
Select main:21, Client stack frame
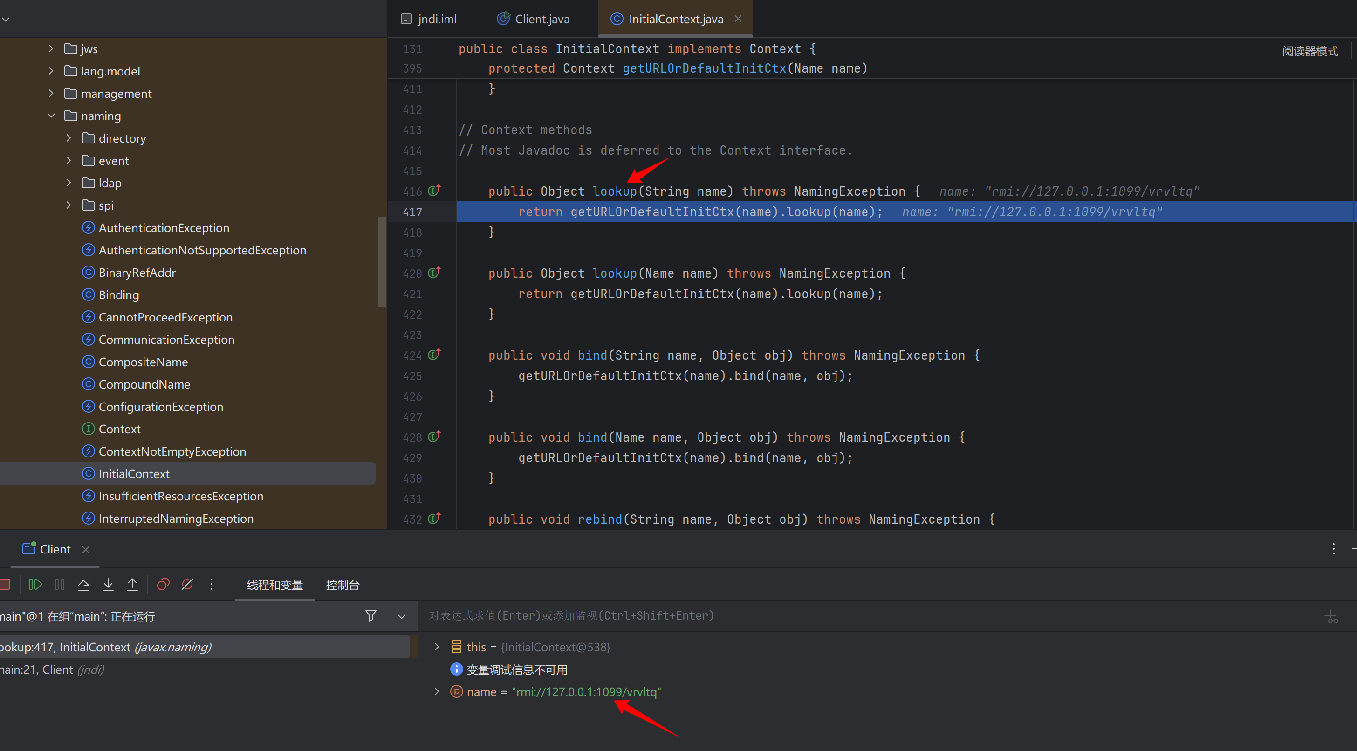coord(53,669)
